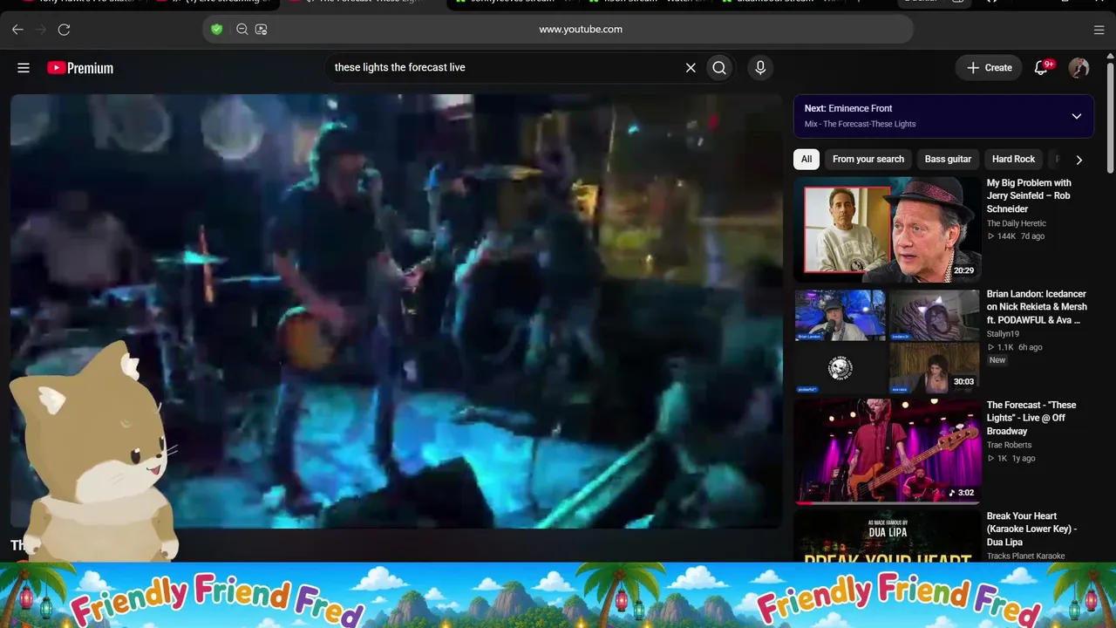Open the Jerry Seinfeld Rob Schneider thumbnail

(x=887, y=229)
